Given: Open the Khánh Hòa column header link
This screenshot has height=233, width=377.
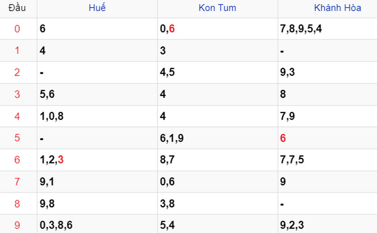Looking at the screenshot, I should pyautogui.click(x=337, y=8).
